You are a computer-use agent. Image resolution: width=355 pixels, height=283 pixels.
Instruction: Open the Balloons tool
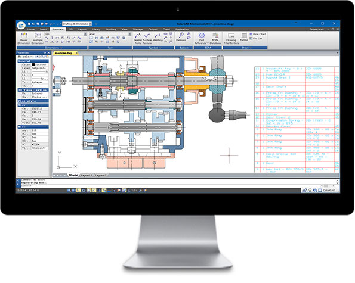click(x=181, y=37)
